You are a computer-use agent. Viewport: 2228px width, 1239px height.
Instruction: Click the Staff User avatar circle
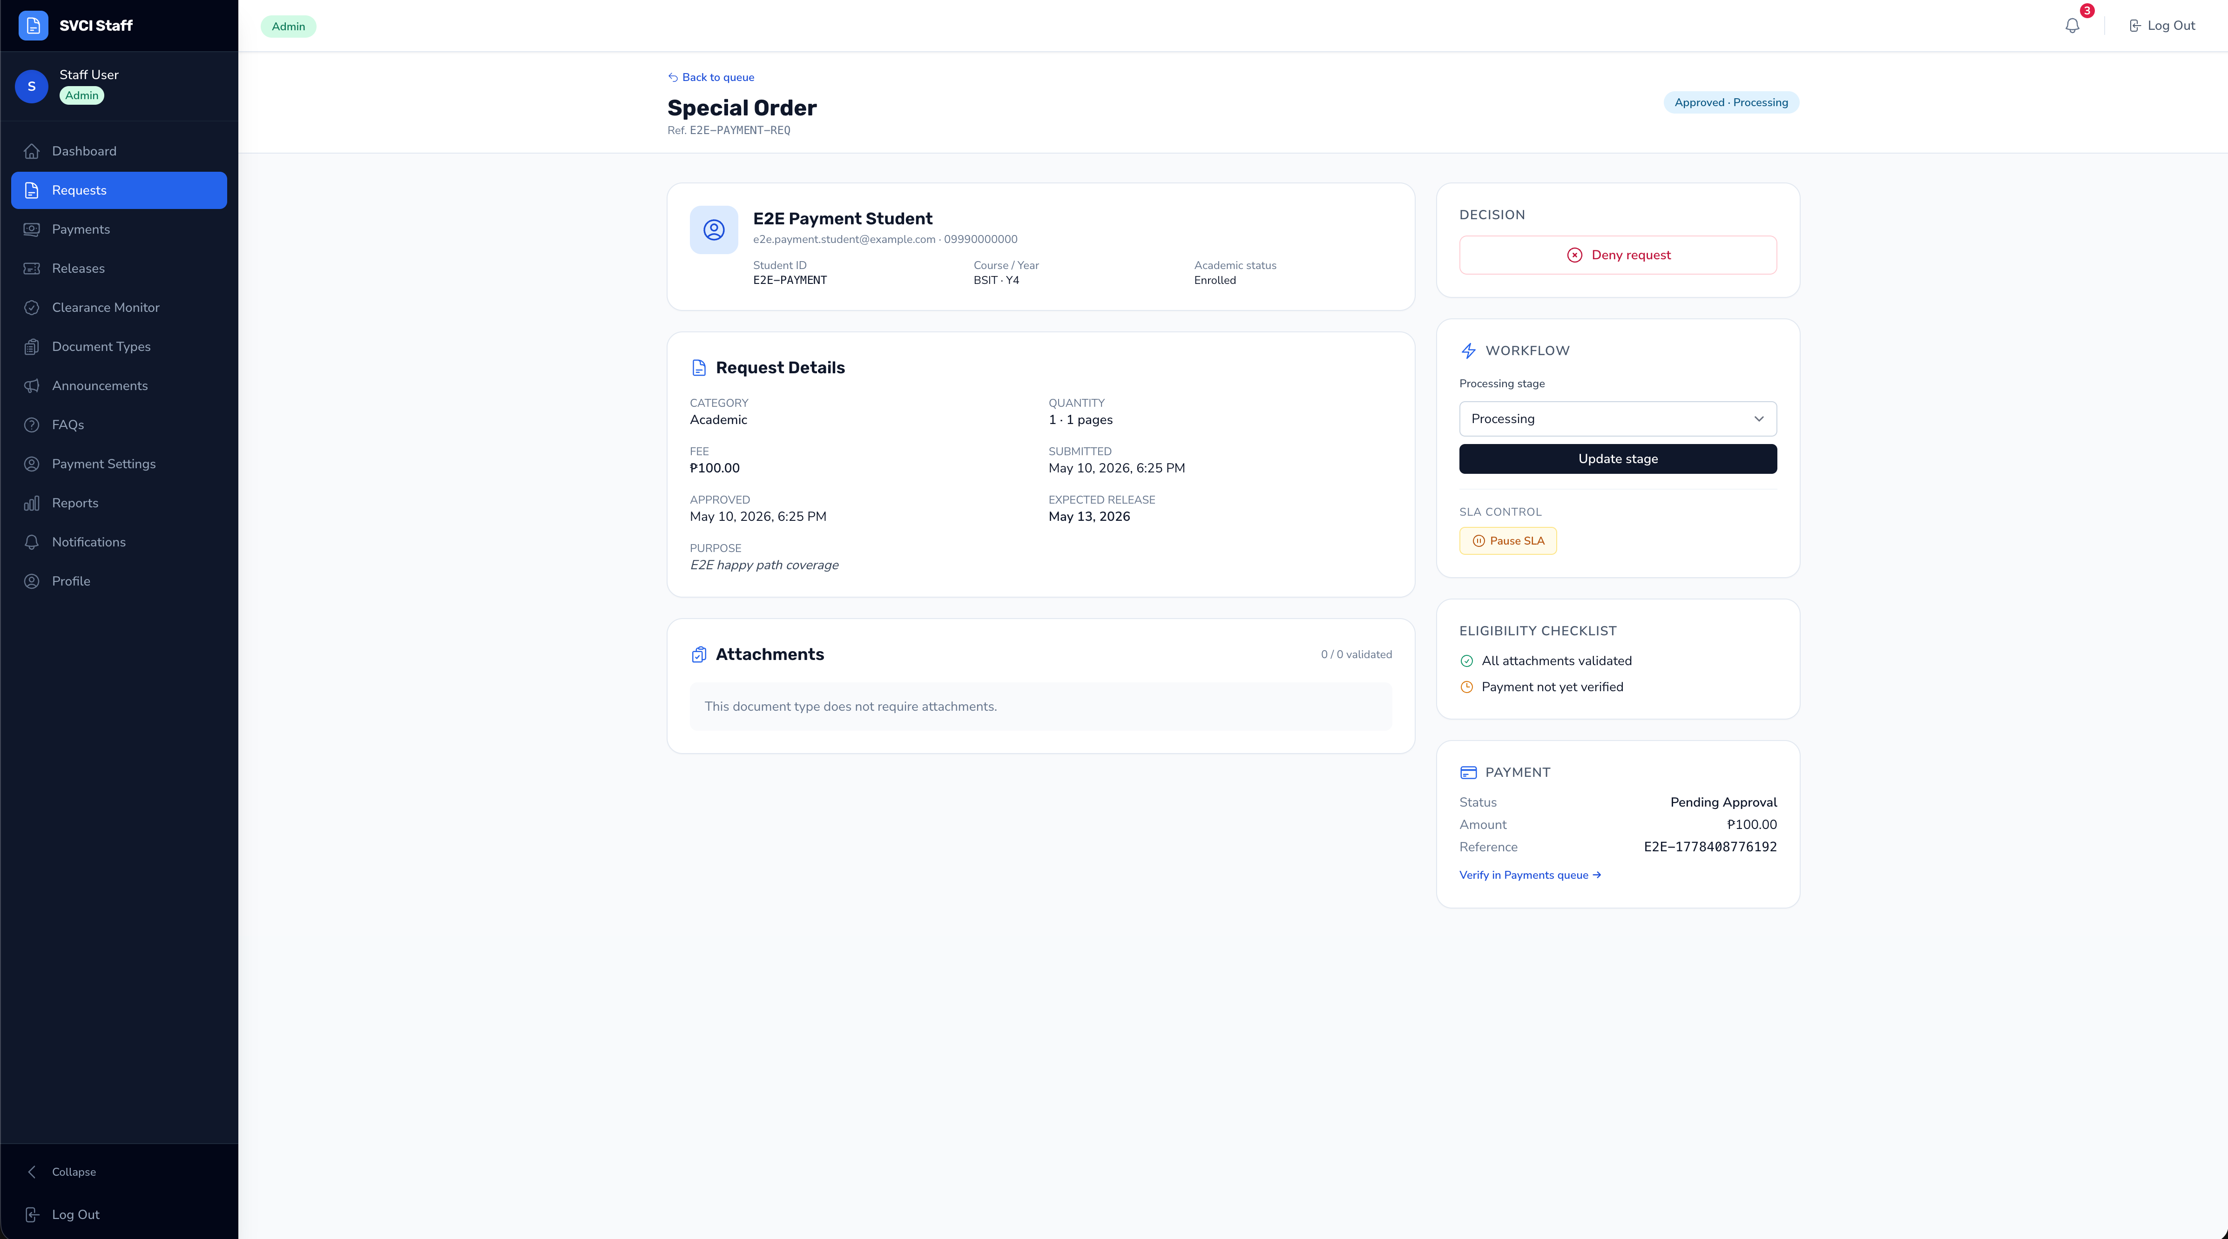tap(32, 87)
